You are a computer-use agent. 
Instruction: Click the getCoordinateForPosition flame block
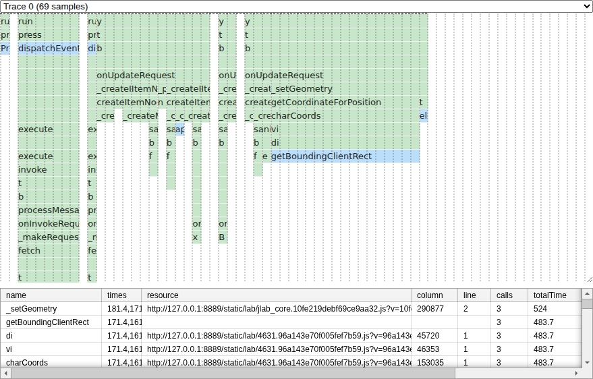click(x=345, y=103)
